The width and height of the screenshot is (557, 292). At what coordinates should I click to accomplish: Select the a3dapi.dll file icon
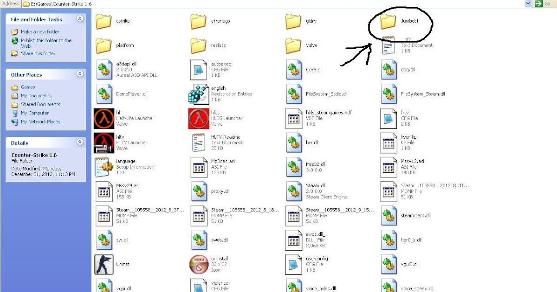point(104,70)
